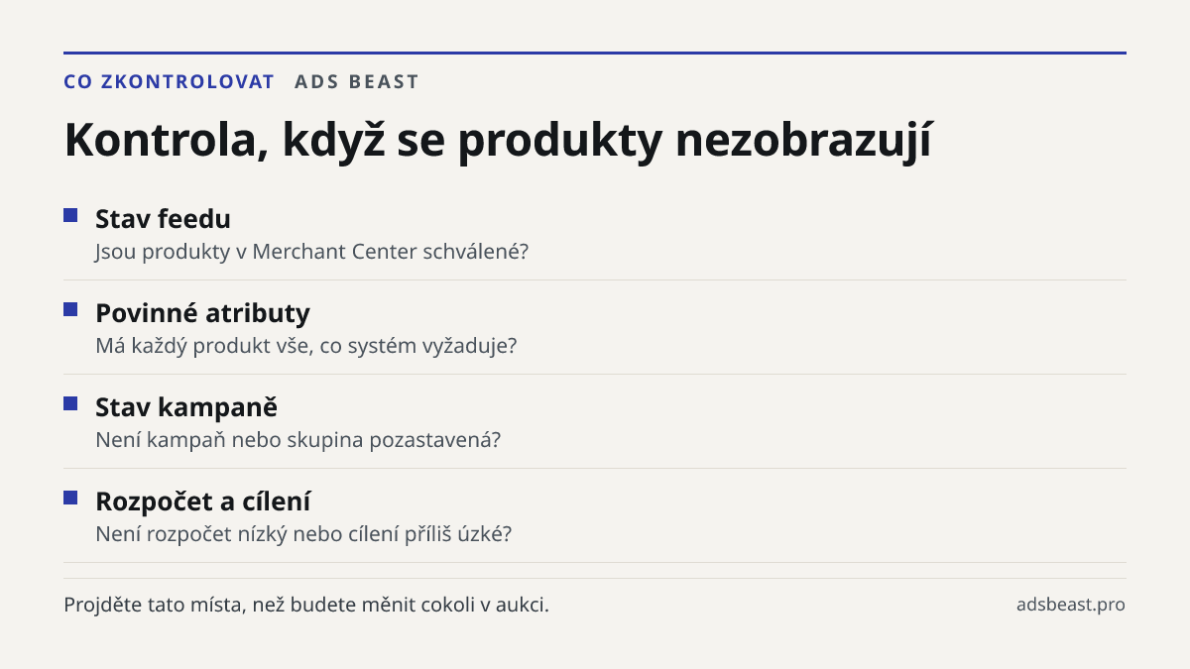This screenshot has height=669, width=1190.
Task: Select the 'Stav kampaně' item title
Action: pyautogui.click(x=186, y=407)
